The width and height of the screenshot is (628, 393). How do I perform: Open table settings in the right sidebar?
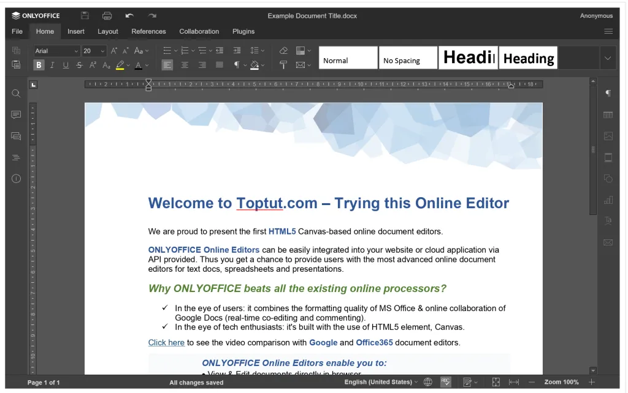click(x=608, y=114)
